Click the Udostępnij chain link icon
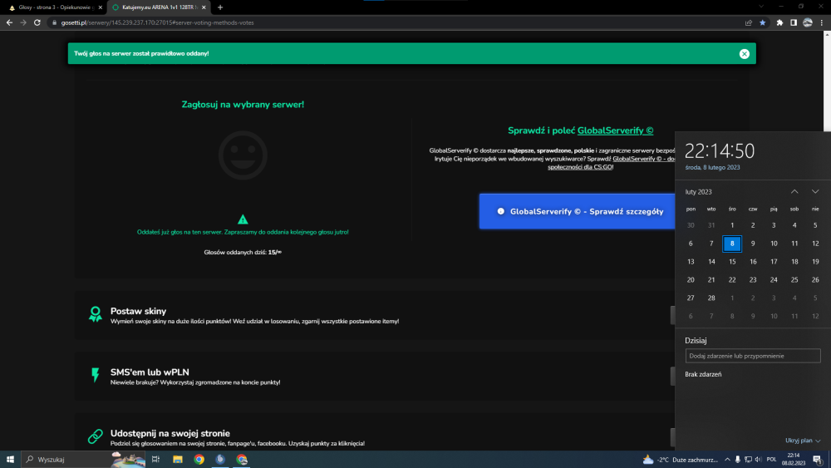 [96, 436]
